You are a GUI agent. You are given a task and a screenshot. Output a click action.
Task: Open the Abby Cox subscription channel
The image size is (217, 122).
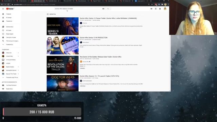pyautogui.click(x=11, y=53)
